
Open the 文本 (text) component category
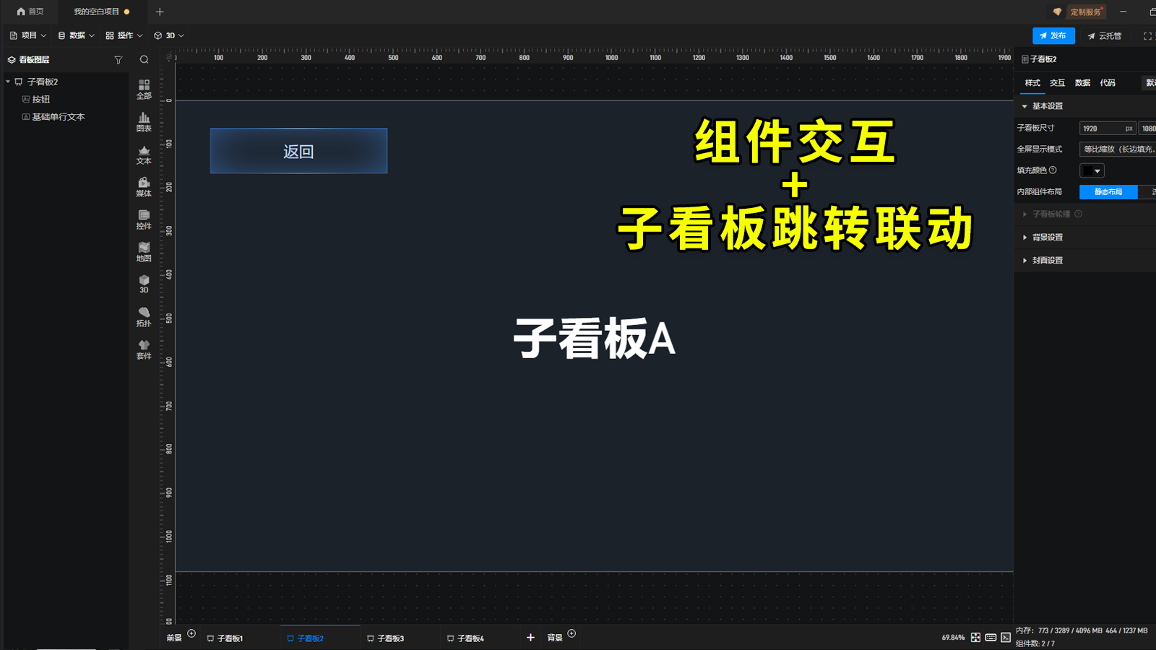[143, 154]
